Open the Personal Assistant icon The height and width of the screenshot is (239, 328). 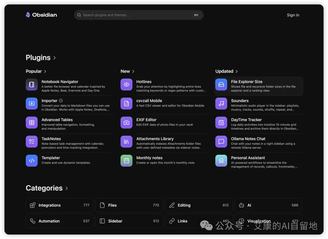pyautogui.click(x=221, y=161)
